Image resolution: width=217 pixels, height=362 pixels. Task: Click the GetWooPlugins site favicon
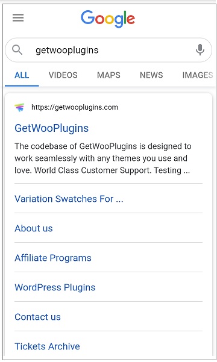pyautogui.click(x=20, y=107)
